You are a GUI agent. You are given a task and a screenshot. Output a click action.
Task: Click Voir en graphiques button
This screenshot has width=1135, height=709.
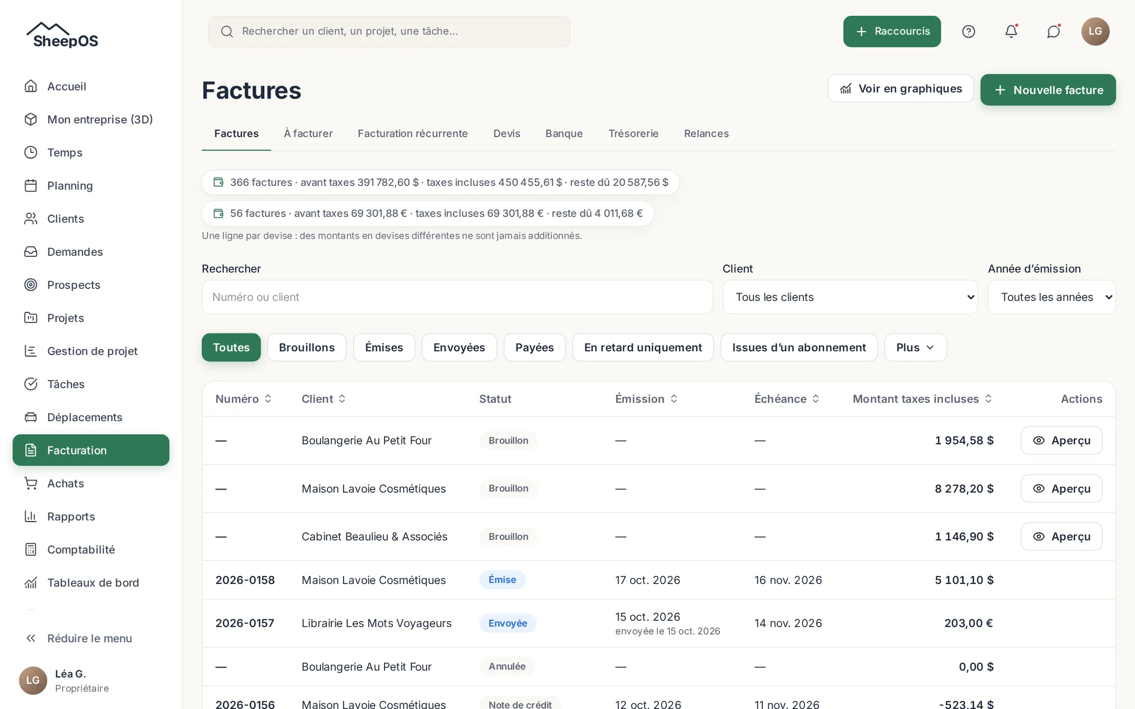[901, 88]
